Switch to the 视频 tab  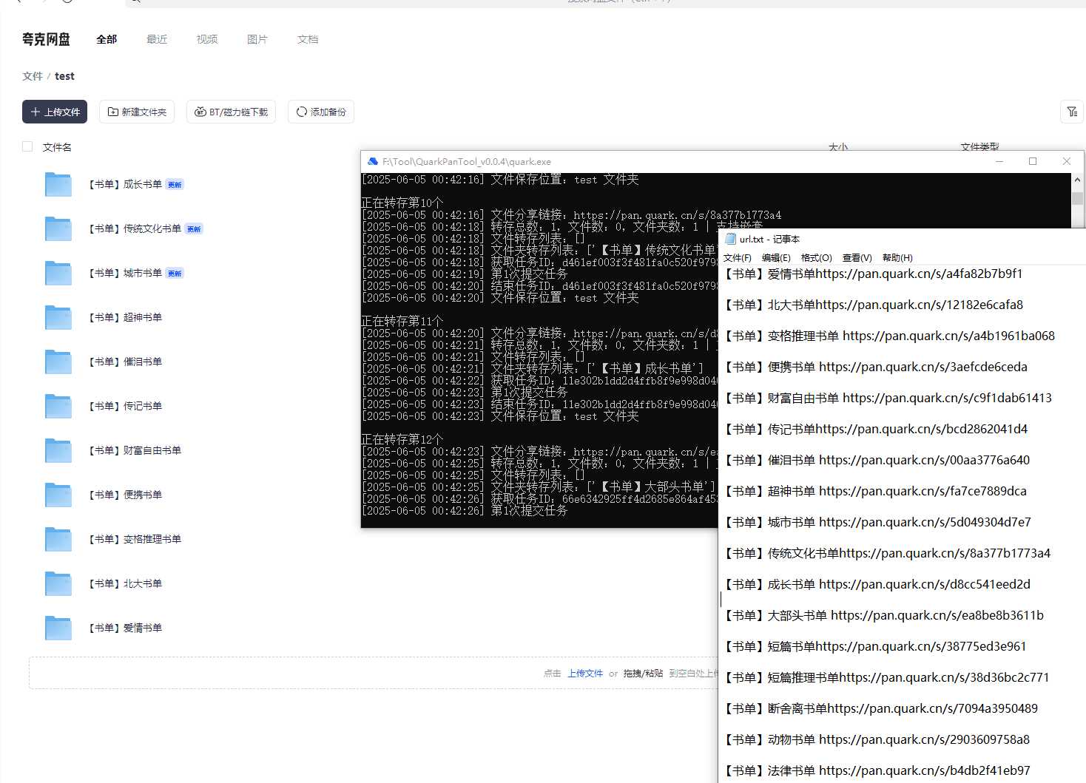click(x=206, y=39)
